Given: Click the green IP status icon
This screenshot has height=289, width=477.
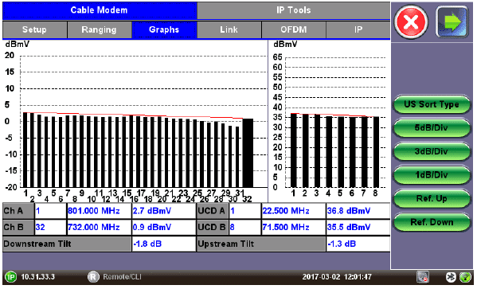Looking at the screenshot, I should point(10,277).
